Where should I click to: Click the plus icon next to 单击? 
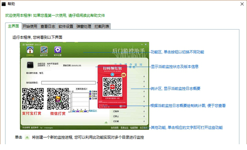pos(27,137)
